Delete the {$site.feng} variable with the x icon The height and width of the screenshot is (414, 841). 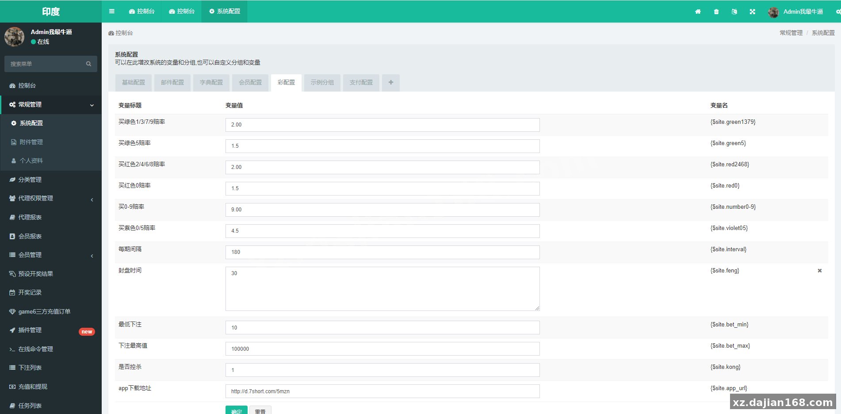click(x=820, y=271)
